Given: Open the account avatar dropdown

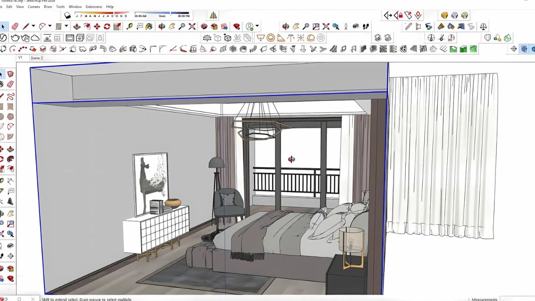Looking at the screenshot, I should (257, 25).
